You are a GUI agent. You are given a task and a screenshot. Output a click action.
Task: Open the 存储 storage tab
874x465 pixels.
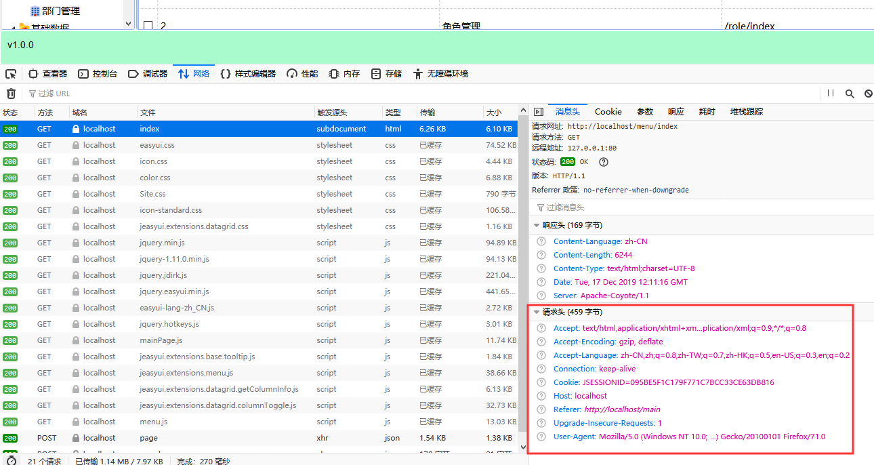(386, 74)
